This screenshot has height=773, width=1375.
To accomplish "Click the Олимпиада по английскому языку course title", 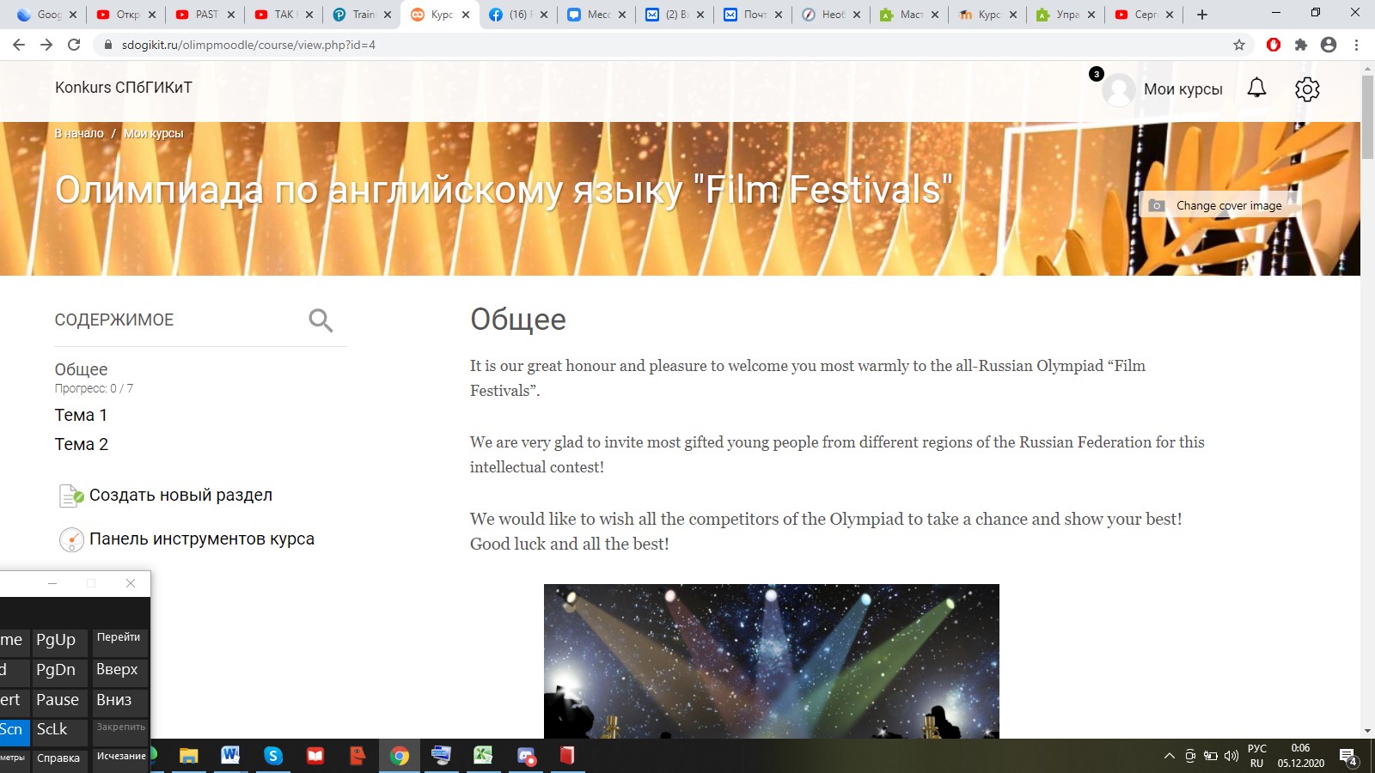I will pos(504,190).
